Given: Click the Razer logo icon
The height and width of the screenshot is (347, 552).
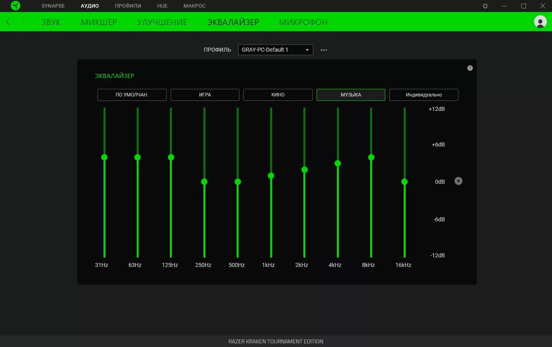Looking at the screenshot, I should [x=16, y=6].
